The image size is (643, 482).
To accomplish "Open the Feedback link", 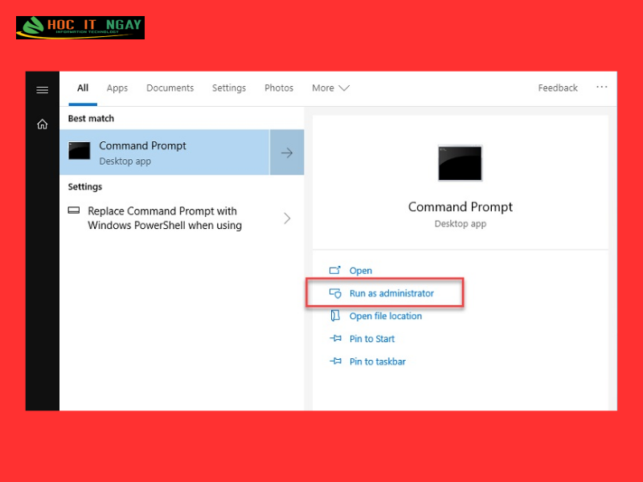I will (558, 88).
